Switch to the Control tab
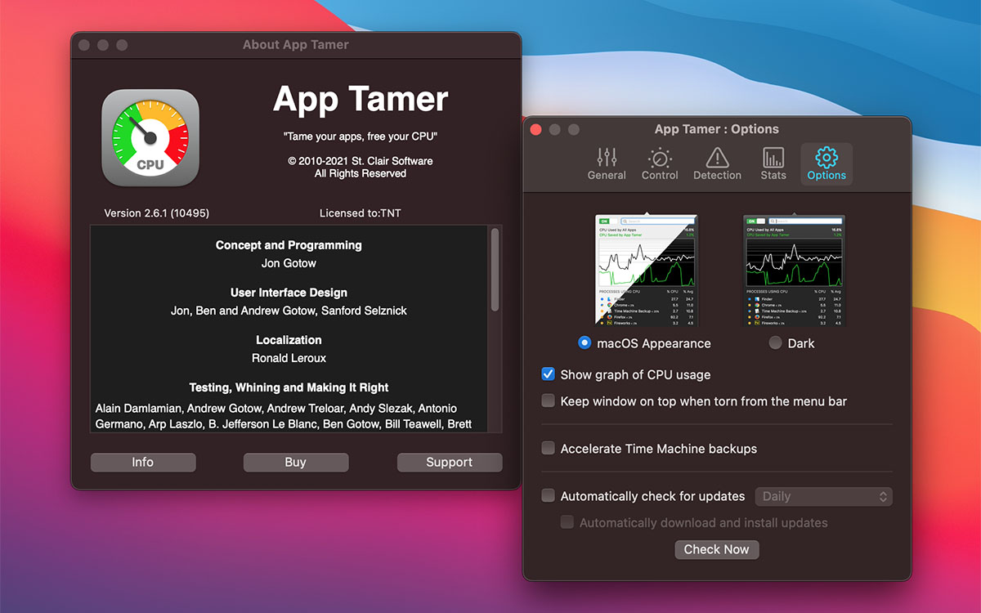Screen dimensions: 981x613 click(660, 163)
